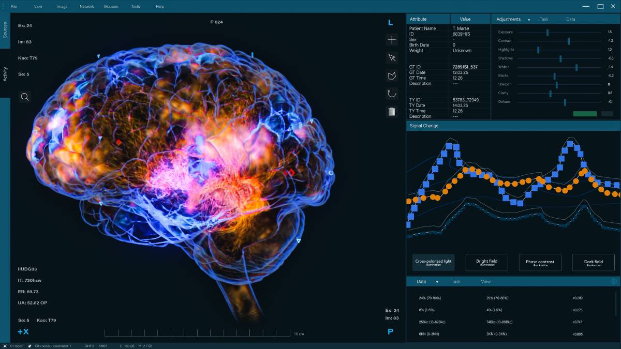Switch to the Activity side tab
This screenshot has height=349, width=621.
tap(5, 74)
